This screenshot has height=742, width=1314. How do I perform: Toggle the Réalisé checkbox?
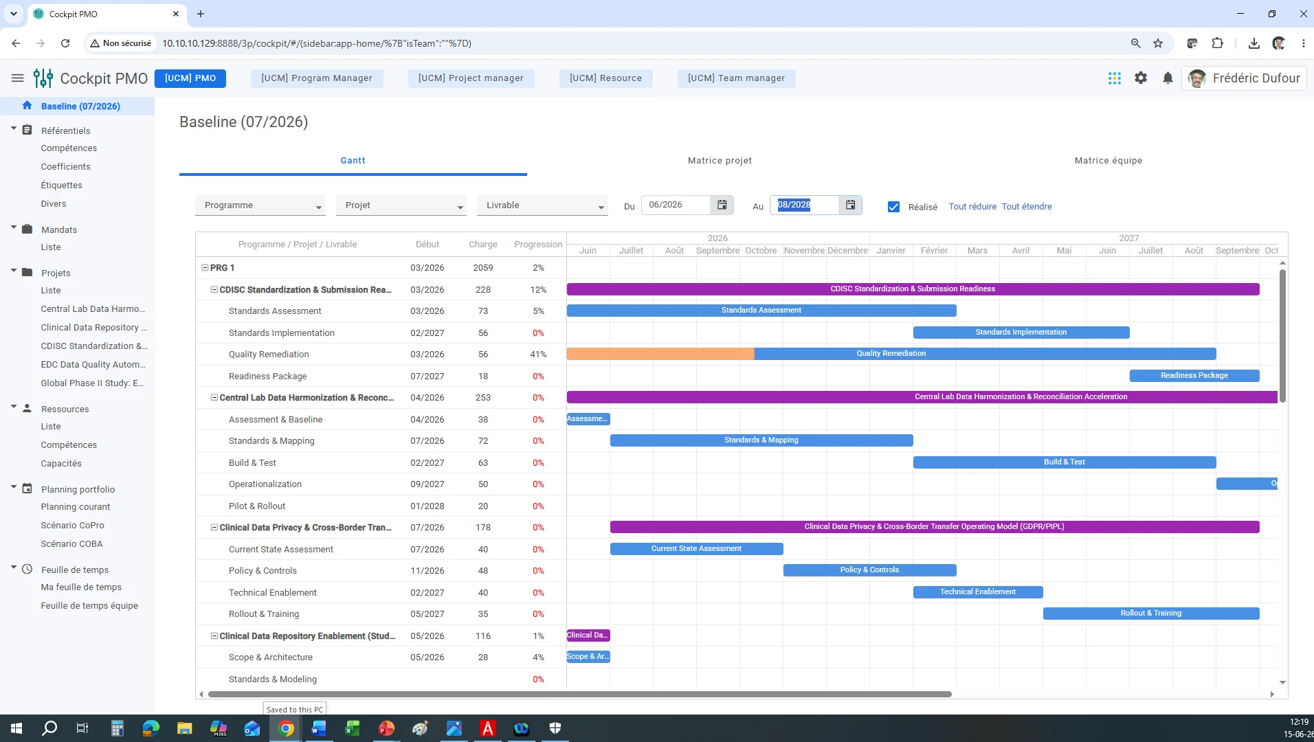click(x=893, y=207)
